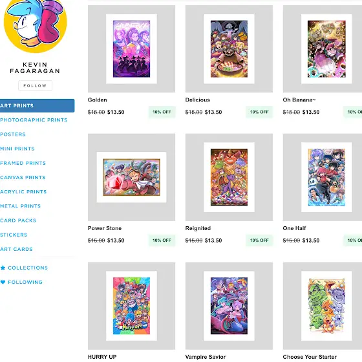Choose the Stickers category
362x362 pixels.
point(14,235)
